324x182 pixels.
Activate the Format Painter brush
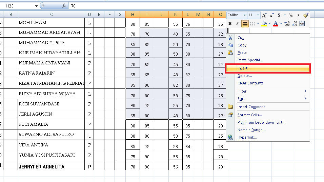click(x=306, y=15)
